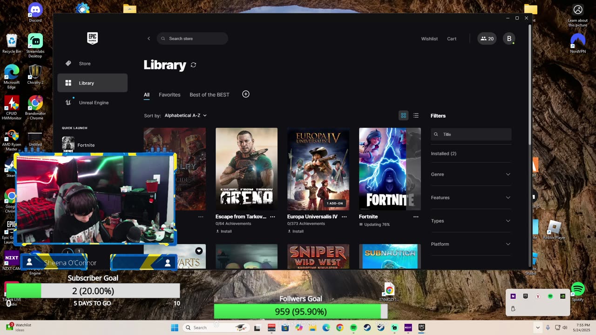596x335 pixels.
Task: Open the Cart link
Action: (452, 39)
